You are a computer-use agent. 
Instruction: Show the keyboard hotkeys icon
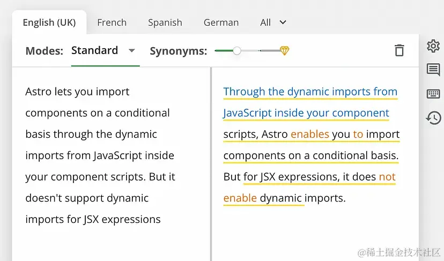point(433,94)
